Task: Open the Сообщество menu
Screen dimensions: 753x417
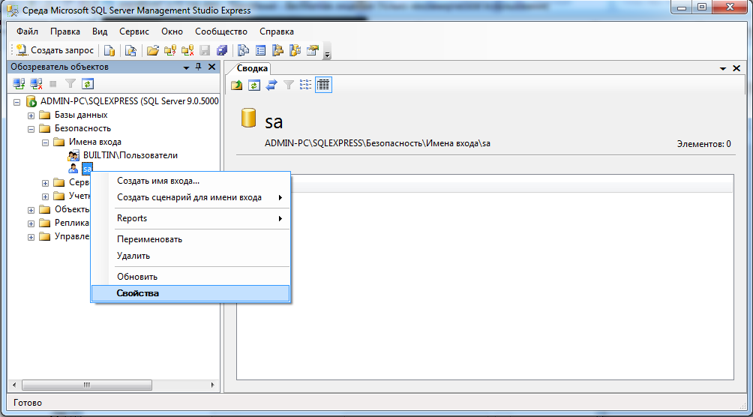Action: point(221,31)
